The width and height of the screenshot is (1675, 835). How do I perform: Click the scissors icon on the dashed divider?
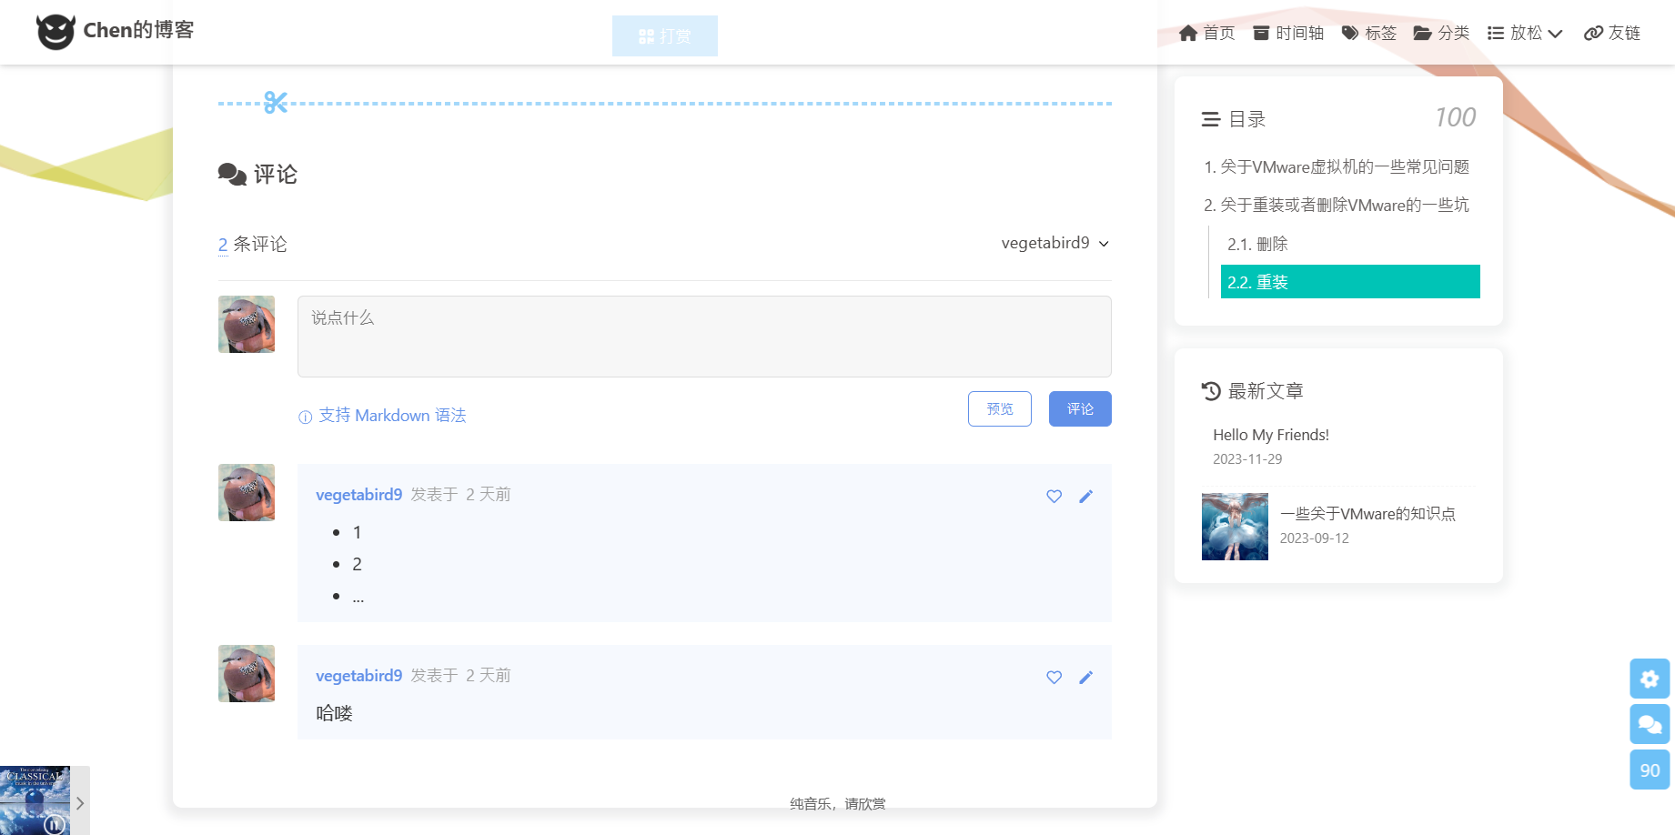276,103
